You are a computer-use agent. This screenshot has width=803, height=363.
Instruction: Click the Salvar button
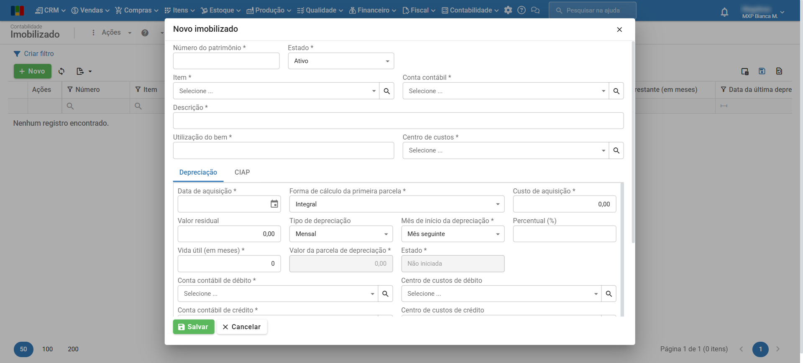point(194,327)
